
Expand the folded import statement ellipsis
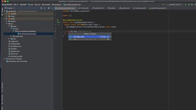click(x=70, y=16)
